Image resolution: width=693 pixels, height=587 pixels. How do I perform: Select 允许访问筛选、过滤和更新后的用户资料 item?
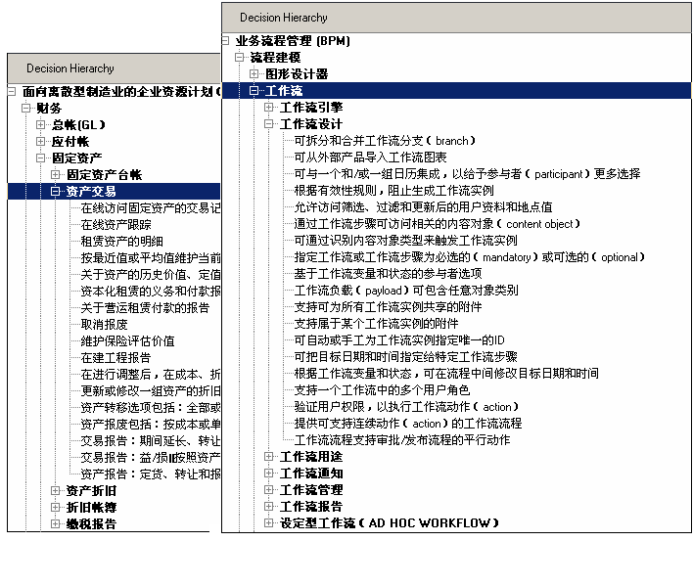click(424, 207)
